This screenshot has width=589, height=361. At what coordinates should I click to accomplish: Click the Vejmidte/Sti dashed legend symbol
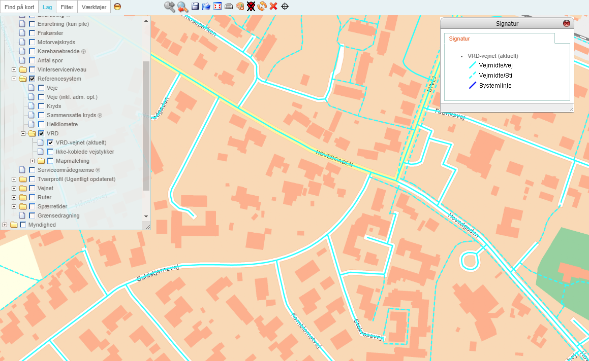coord(473,76)
